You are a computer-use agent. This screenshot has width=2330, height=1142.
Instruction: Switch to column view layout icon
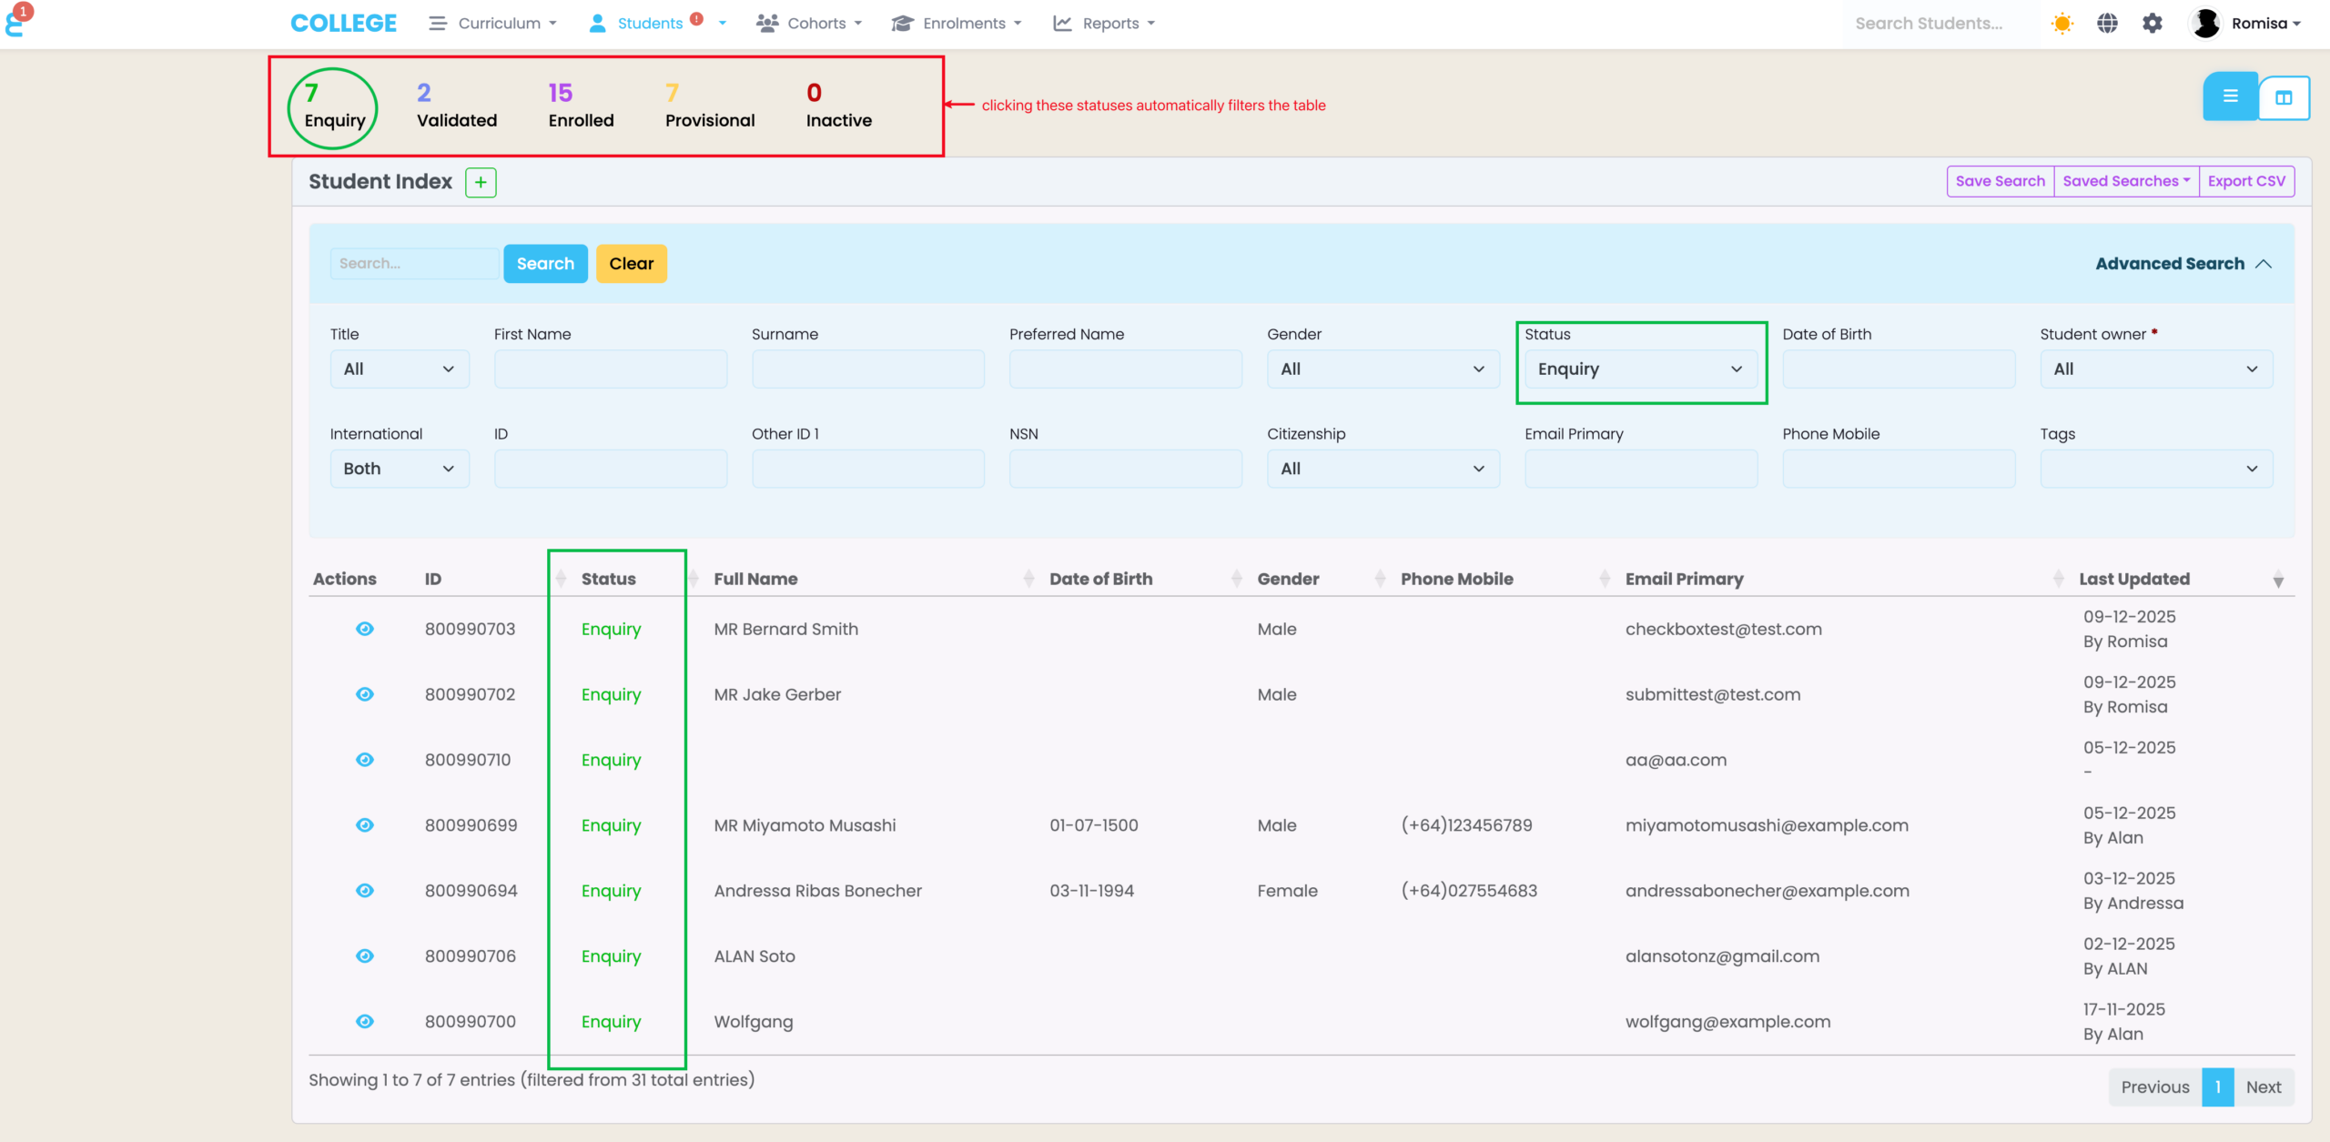click(x=2284, y=97)
